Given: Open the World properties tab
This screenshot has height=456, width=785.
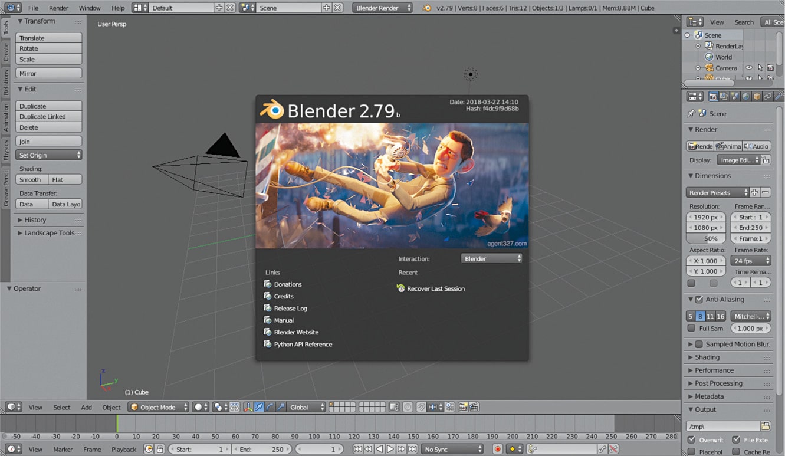Looking at the screenshot, I should (x=747, y=96).
